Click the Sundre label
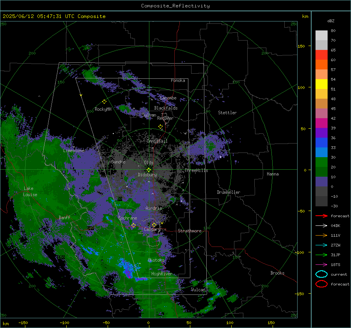The height and width of the screenshot is (328, 351). click(x=118, y=161)
